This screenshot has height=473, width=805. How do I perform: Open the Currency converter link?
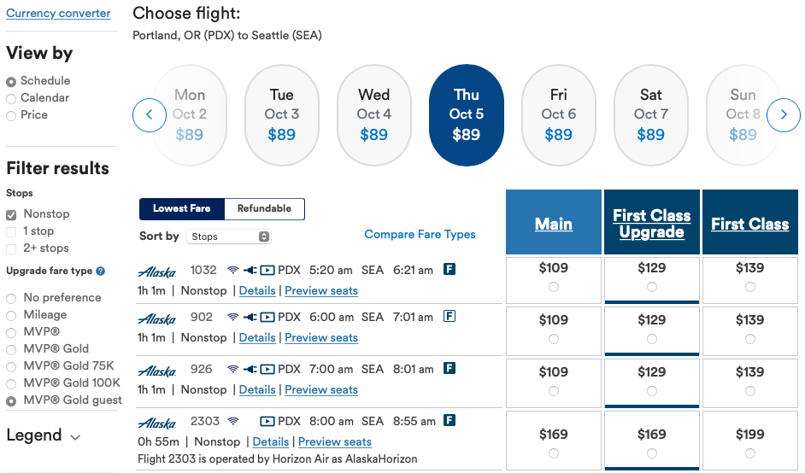tap(58, 14)
